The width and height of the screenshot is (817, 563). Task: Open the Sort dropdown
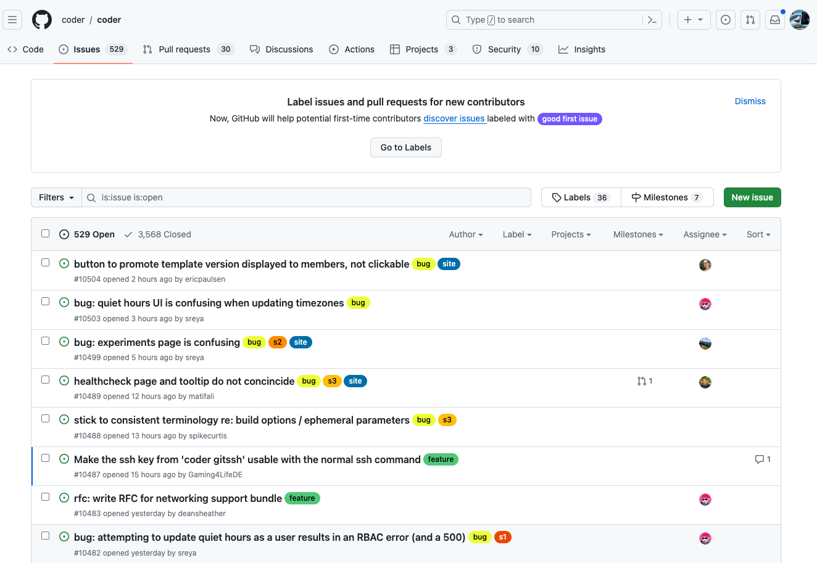click(758, 234)
